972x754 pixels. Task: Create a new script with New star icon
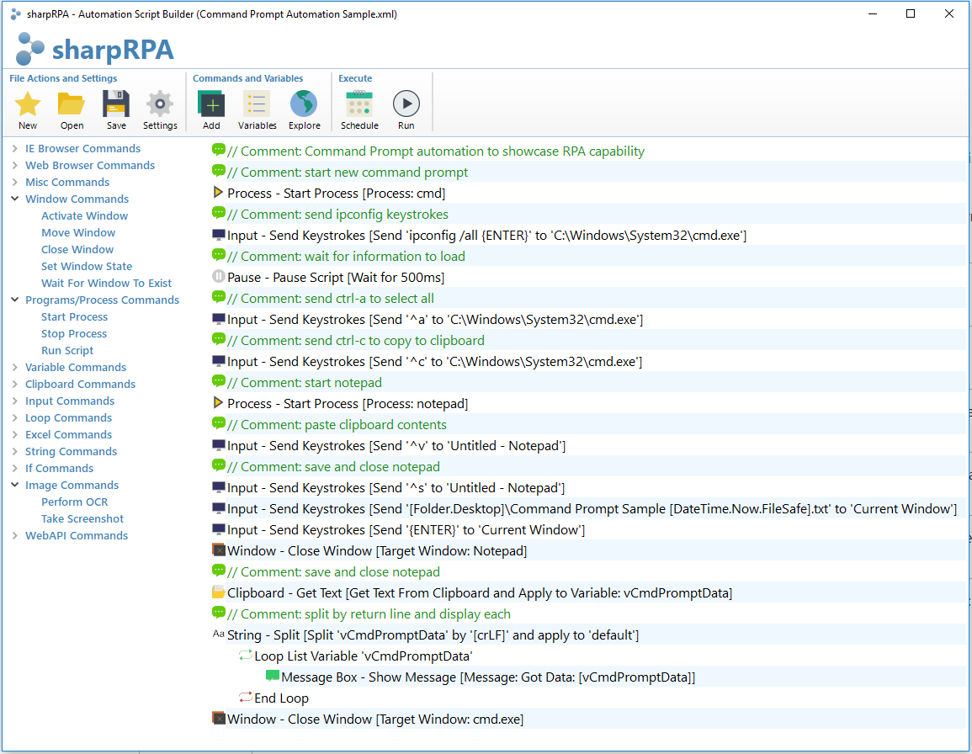point(28,104)
